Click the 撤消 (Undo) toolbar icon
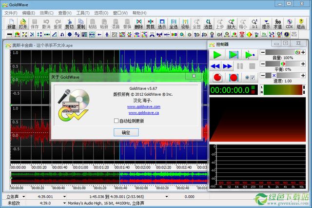The height and width of the screenshot is (208, 312). 46,24
